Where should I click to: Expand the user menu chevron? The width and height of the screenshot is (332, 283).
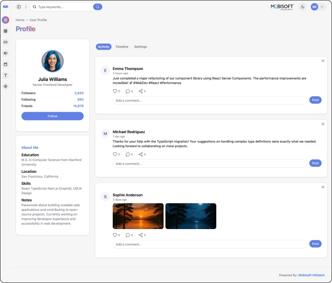[322, 7]
